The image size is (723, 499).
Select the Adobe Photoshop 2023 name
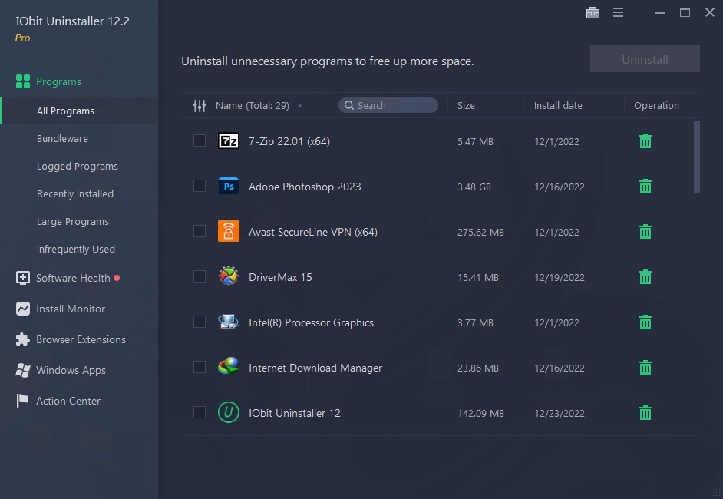tap(305, 187)
